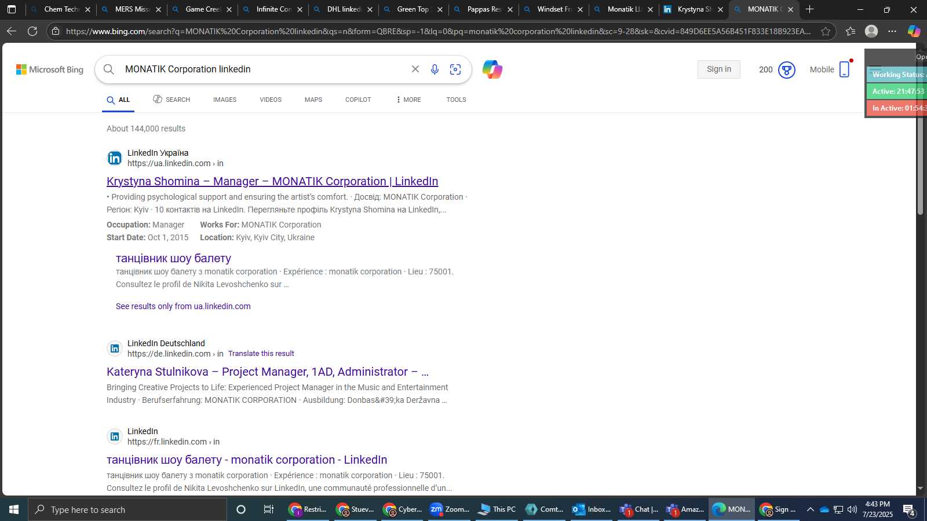Open visual search camera icon
This screenshot has width=927, height=521.
click(455, 69)
